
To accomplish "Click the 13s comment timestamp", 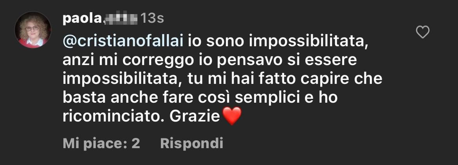I will 152,19.
